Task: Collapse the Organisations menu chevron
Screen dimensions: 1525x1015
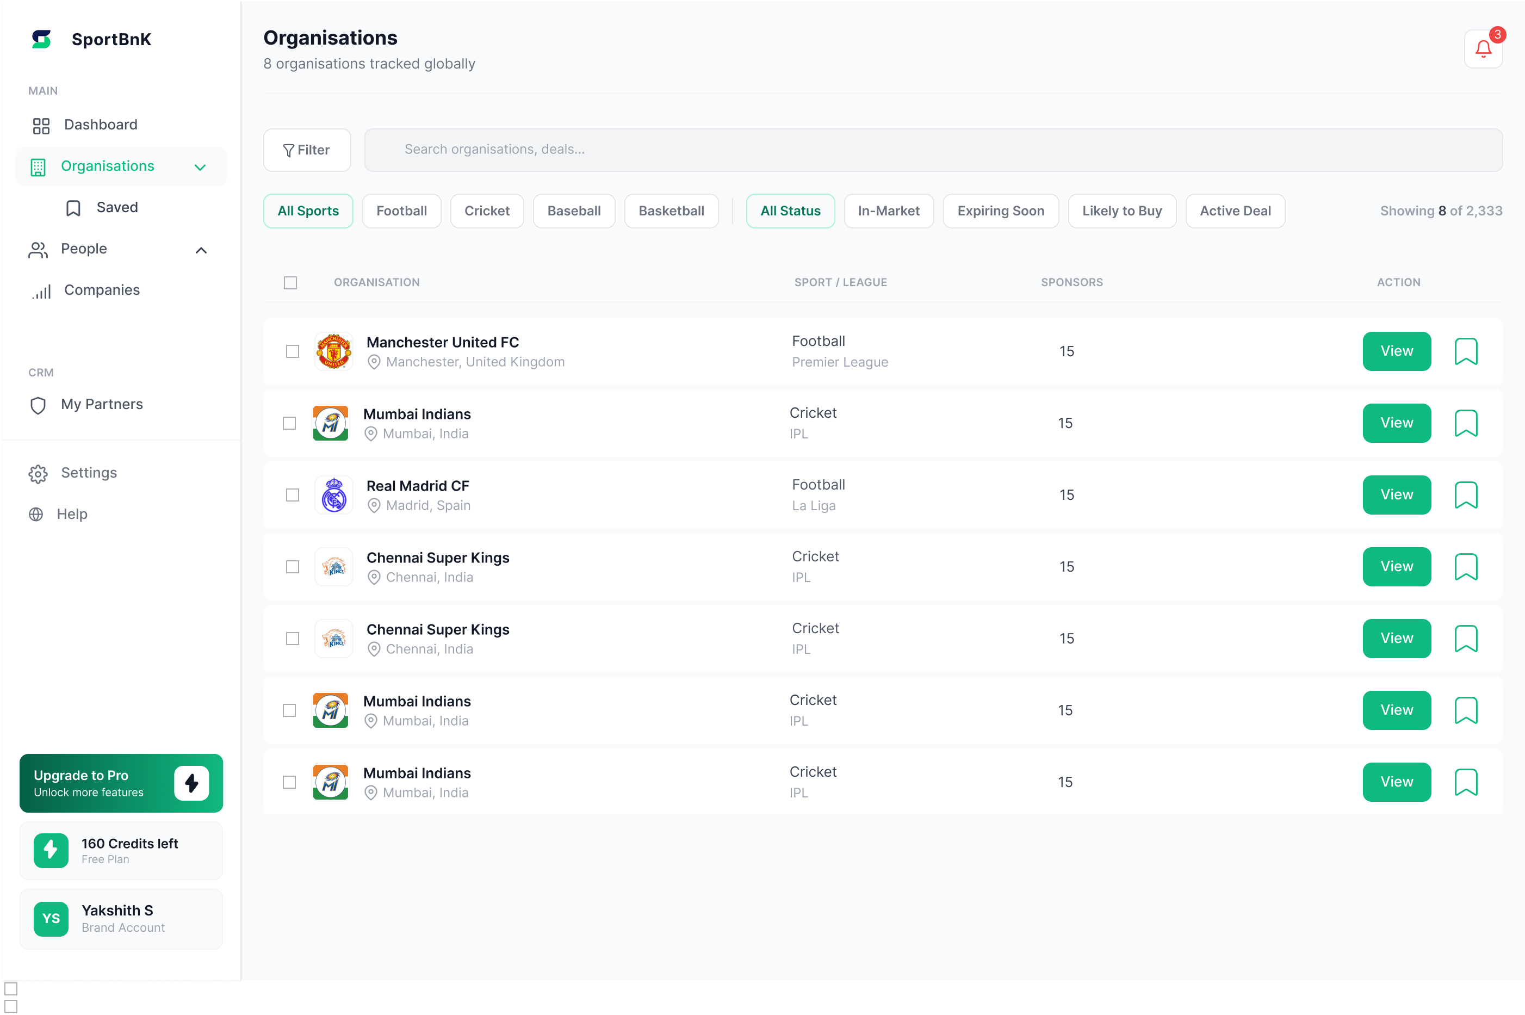Action: [200, 168]
